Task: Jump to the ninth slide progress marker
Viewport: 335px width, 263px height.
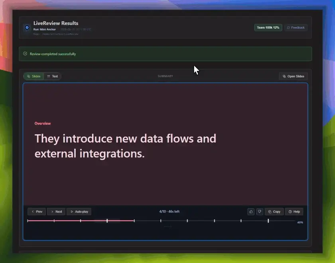Action: pyautogui.click(x=241, y=221)
